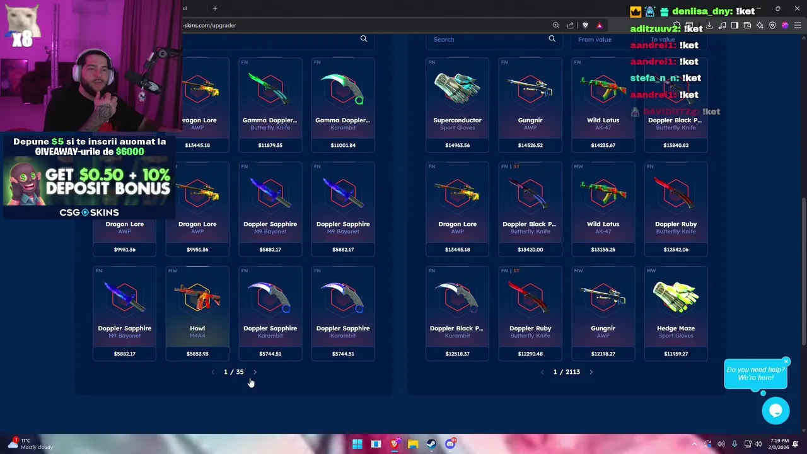Viewport: 807px width, 454px height.
Task: Select Doppler Black Pearl Butterfly Knife at $13420.00
Action: [x=530, y=209]
